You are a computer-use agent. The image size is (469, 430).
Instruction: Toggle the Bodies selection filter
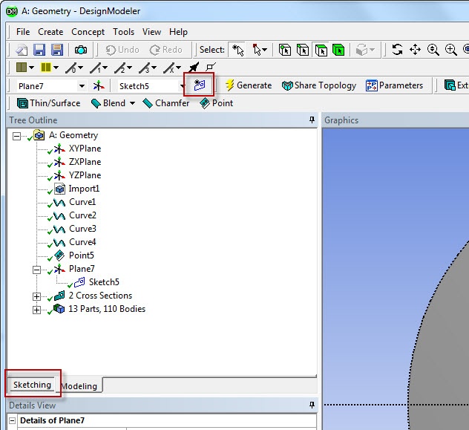click(x=338, y=50)
